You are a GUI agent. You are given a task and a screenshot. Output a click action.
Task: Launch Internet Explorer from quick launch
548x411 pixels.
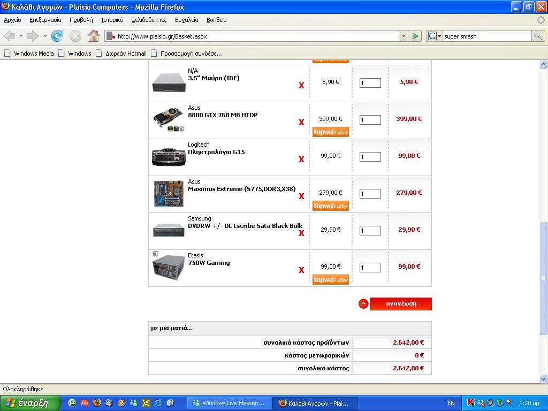click(158, 403)
